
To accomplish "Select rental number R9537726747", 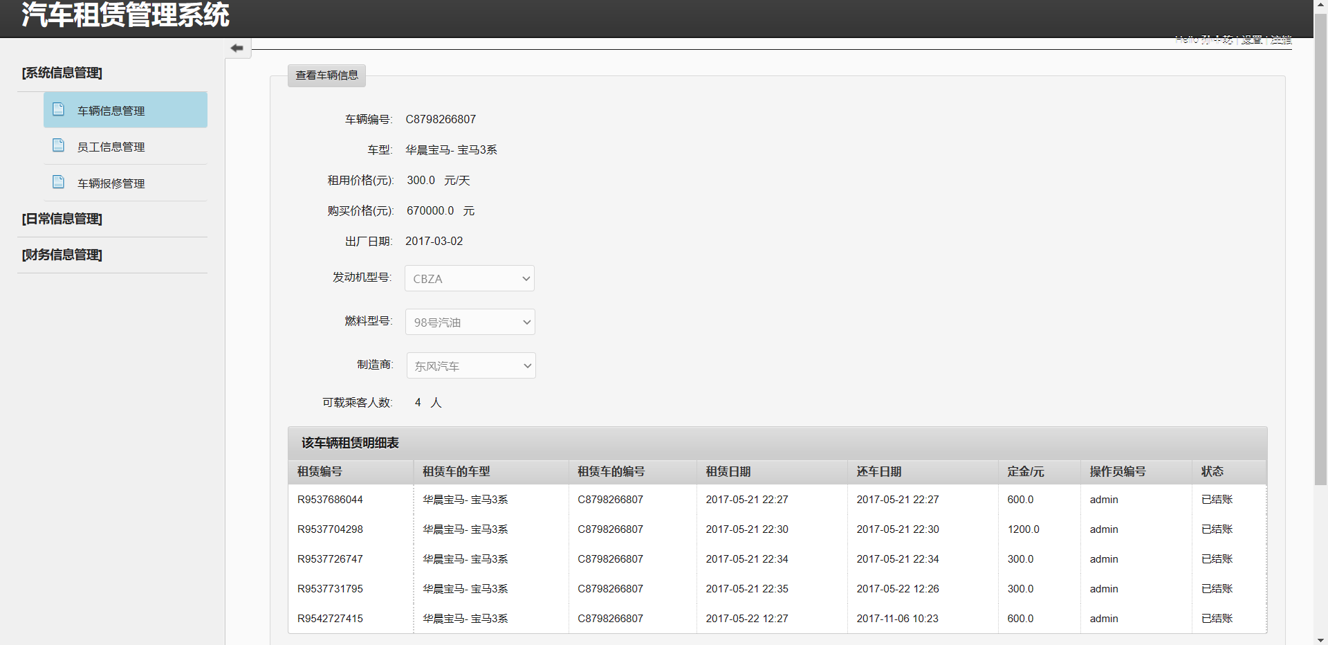I will (330, 559).
